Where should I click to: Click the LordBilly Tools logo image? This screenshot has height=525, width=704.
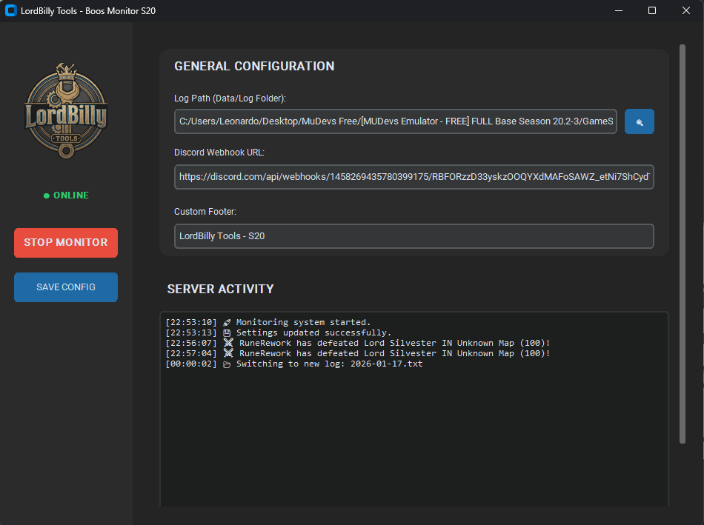click(x=66, y=110)
